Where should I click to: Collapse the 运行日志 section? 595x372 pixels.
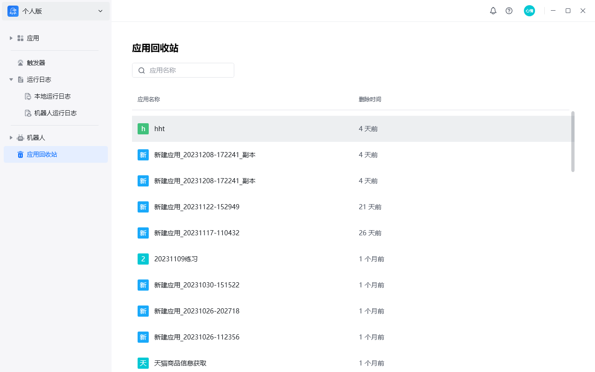point(11,79)
